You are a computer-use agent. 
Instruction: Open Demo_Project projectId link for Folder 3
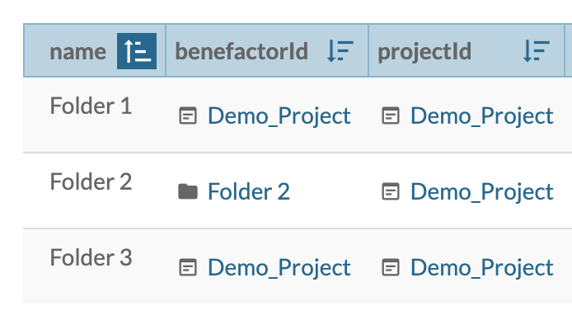coord(482,267)
